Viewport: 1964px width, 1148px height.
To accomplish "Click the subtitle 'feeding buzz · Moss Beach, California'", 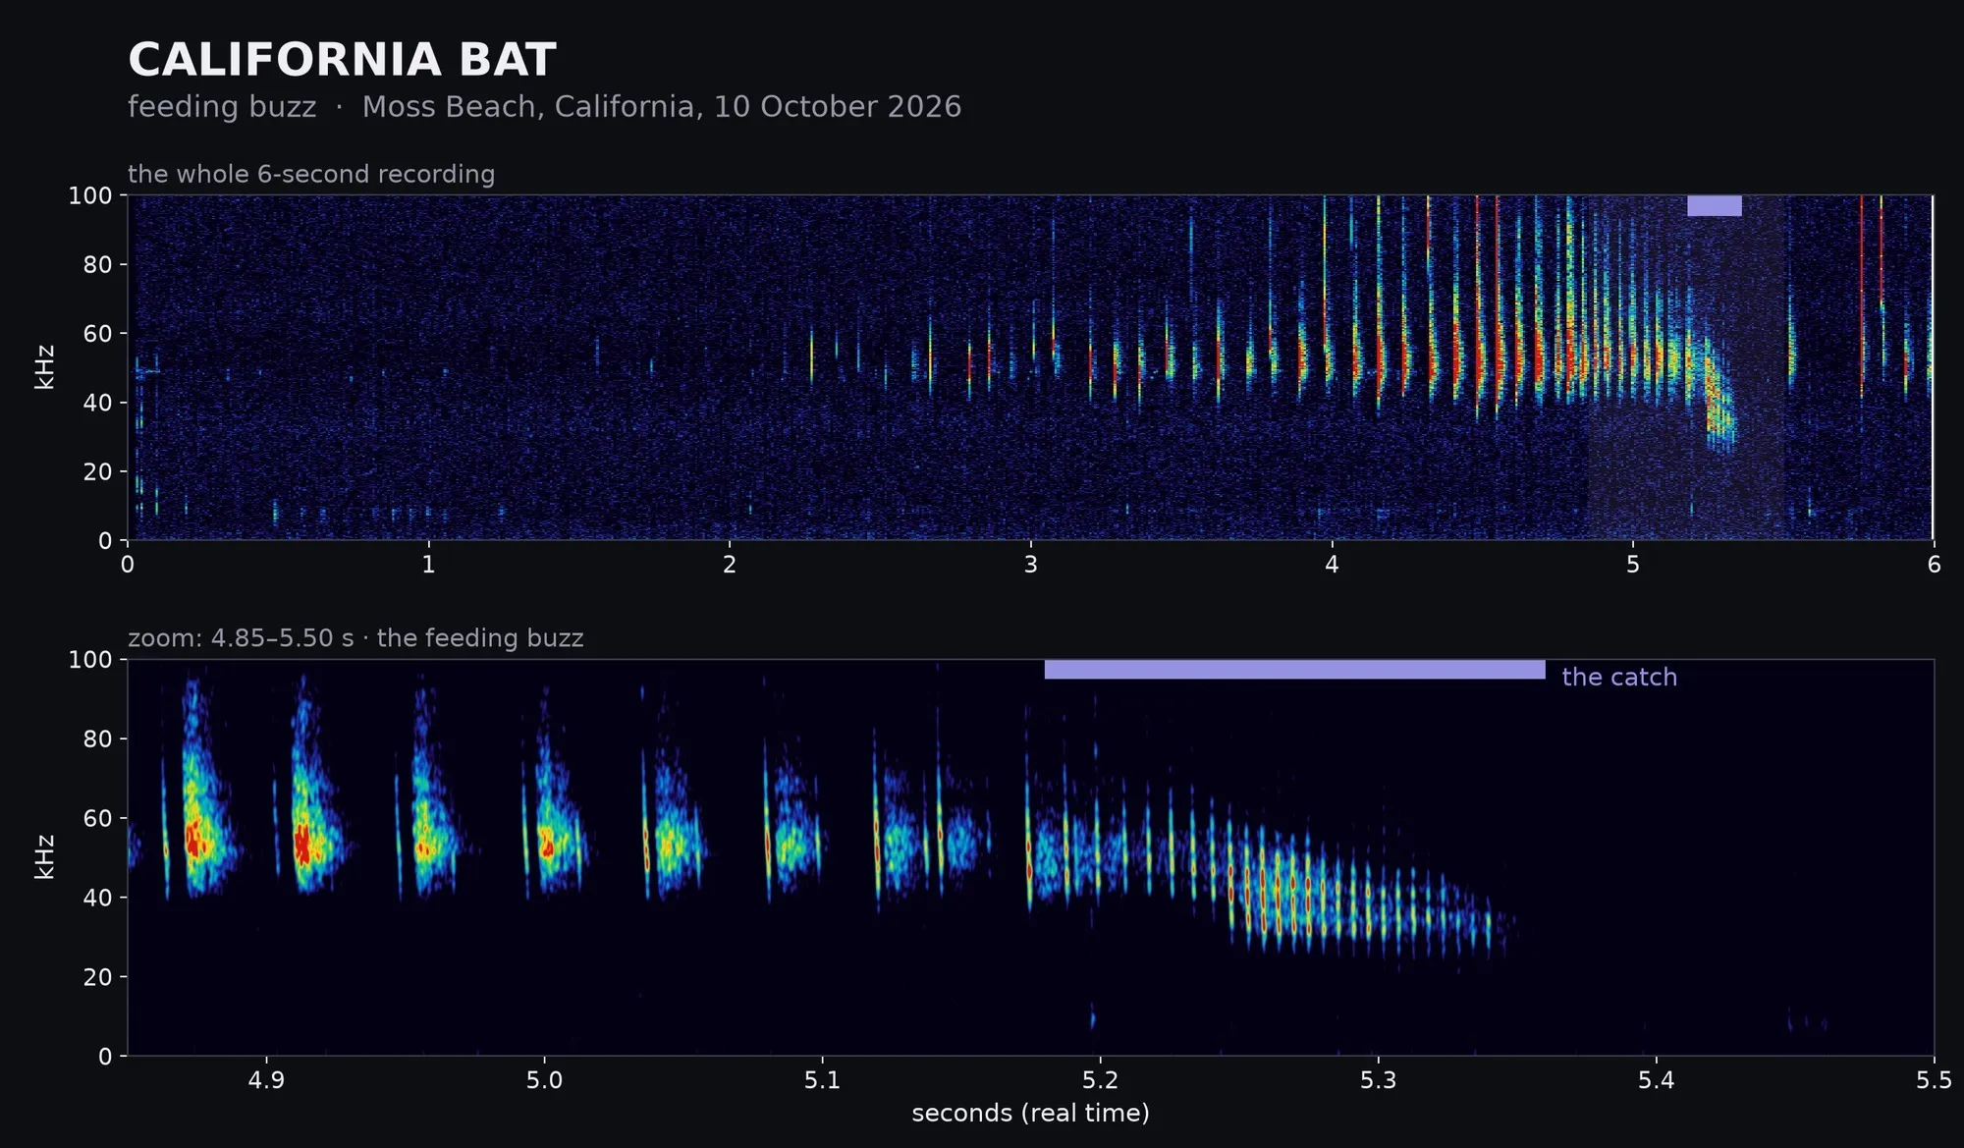I will pos(414,106).
